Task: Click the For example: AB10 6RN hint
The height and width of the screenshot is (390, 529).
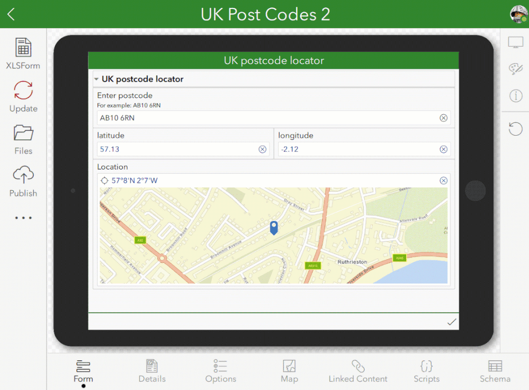Action: tap(129, 105)
